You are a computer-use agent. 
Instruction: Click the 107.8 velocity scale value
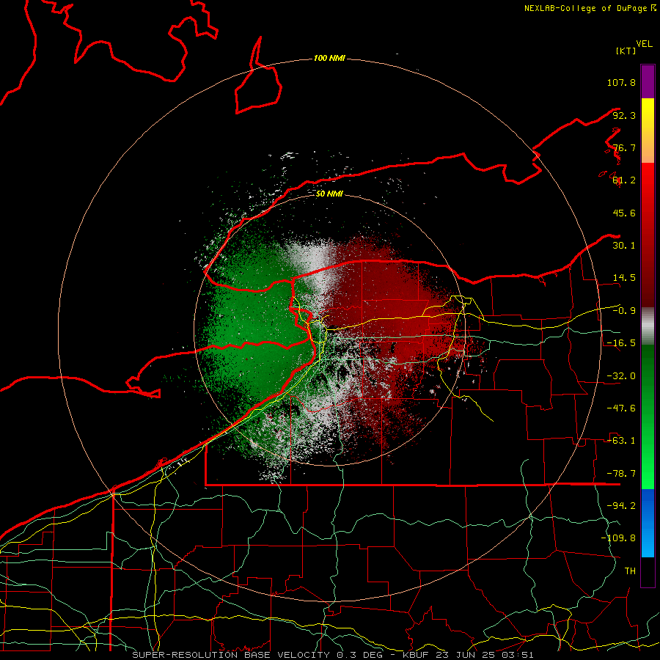[621, 82]
